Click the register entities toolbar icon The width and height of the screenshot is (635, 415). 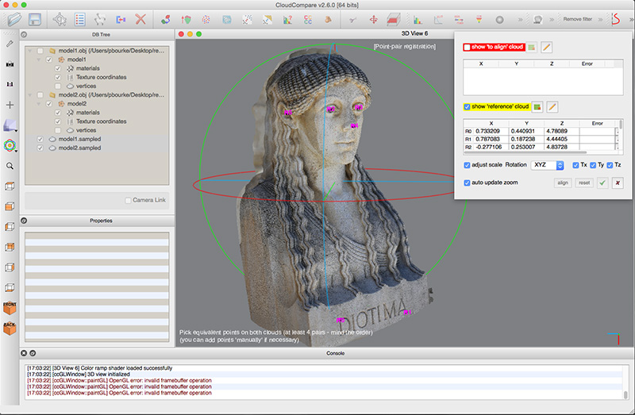(x=165, y=19)
